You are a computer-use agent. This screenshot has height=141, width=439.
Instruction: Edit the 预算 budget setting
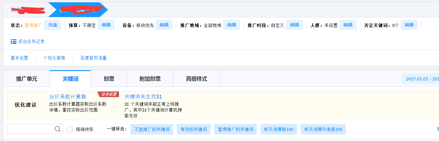106,25
